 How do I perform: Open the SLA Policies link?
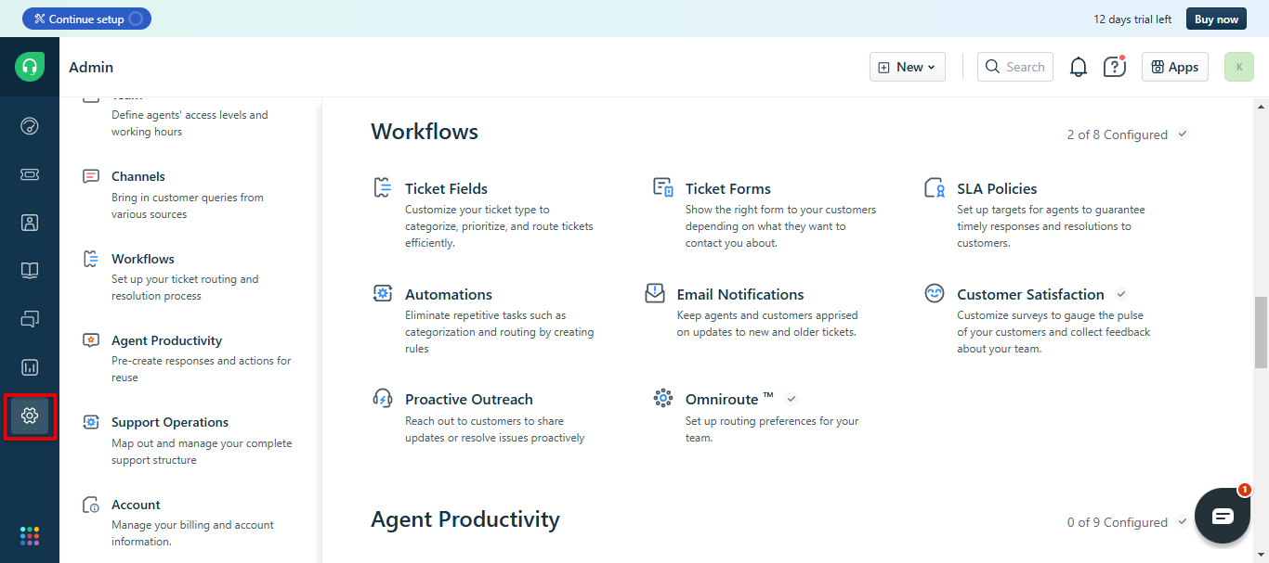997,188
